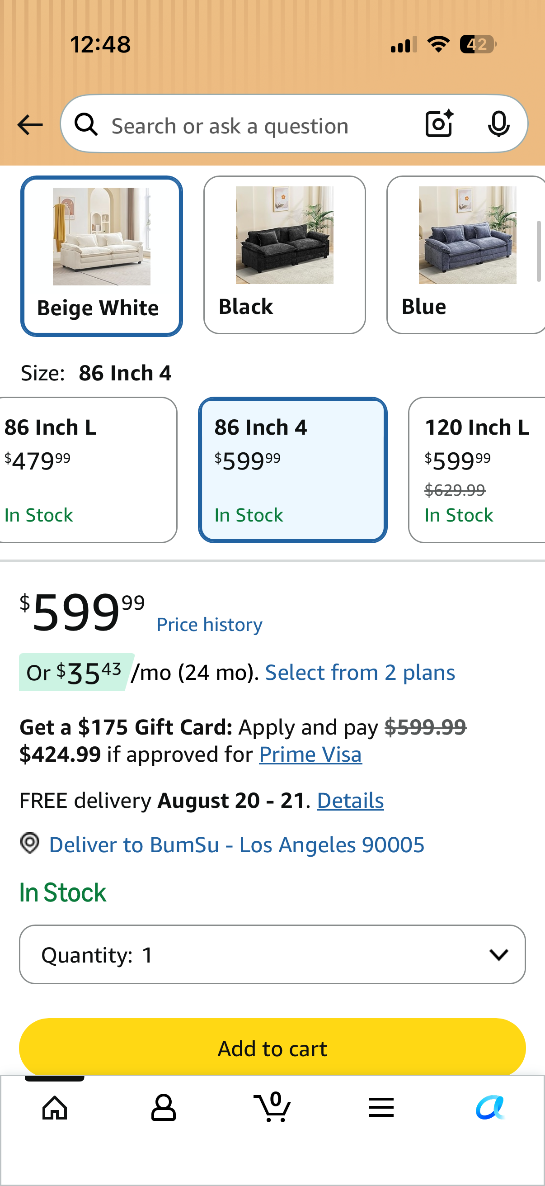Open Price history link
The width and height of the screenshot is (545, 1186).
pyautogui.click(x=209, y=624)
